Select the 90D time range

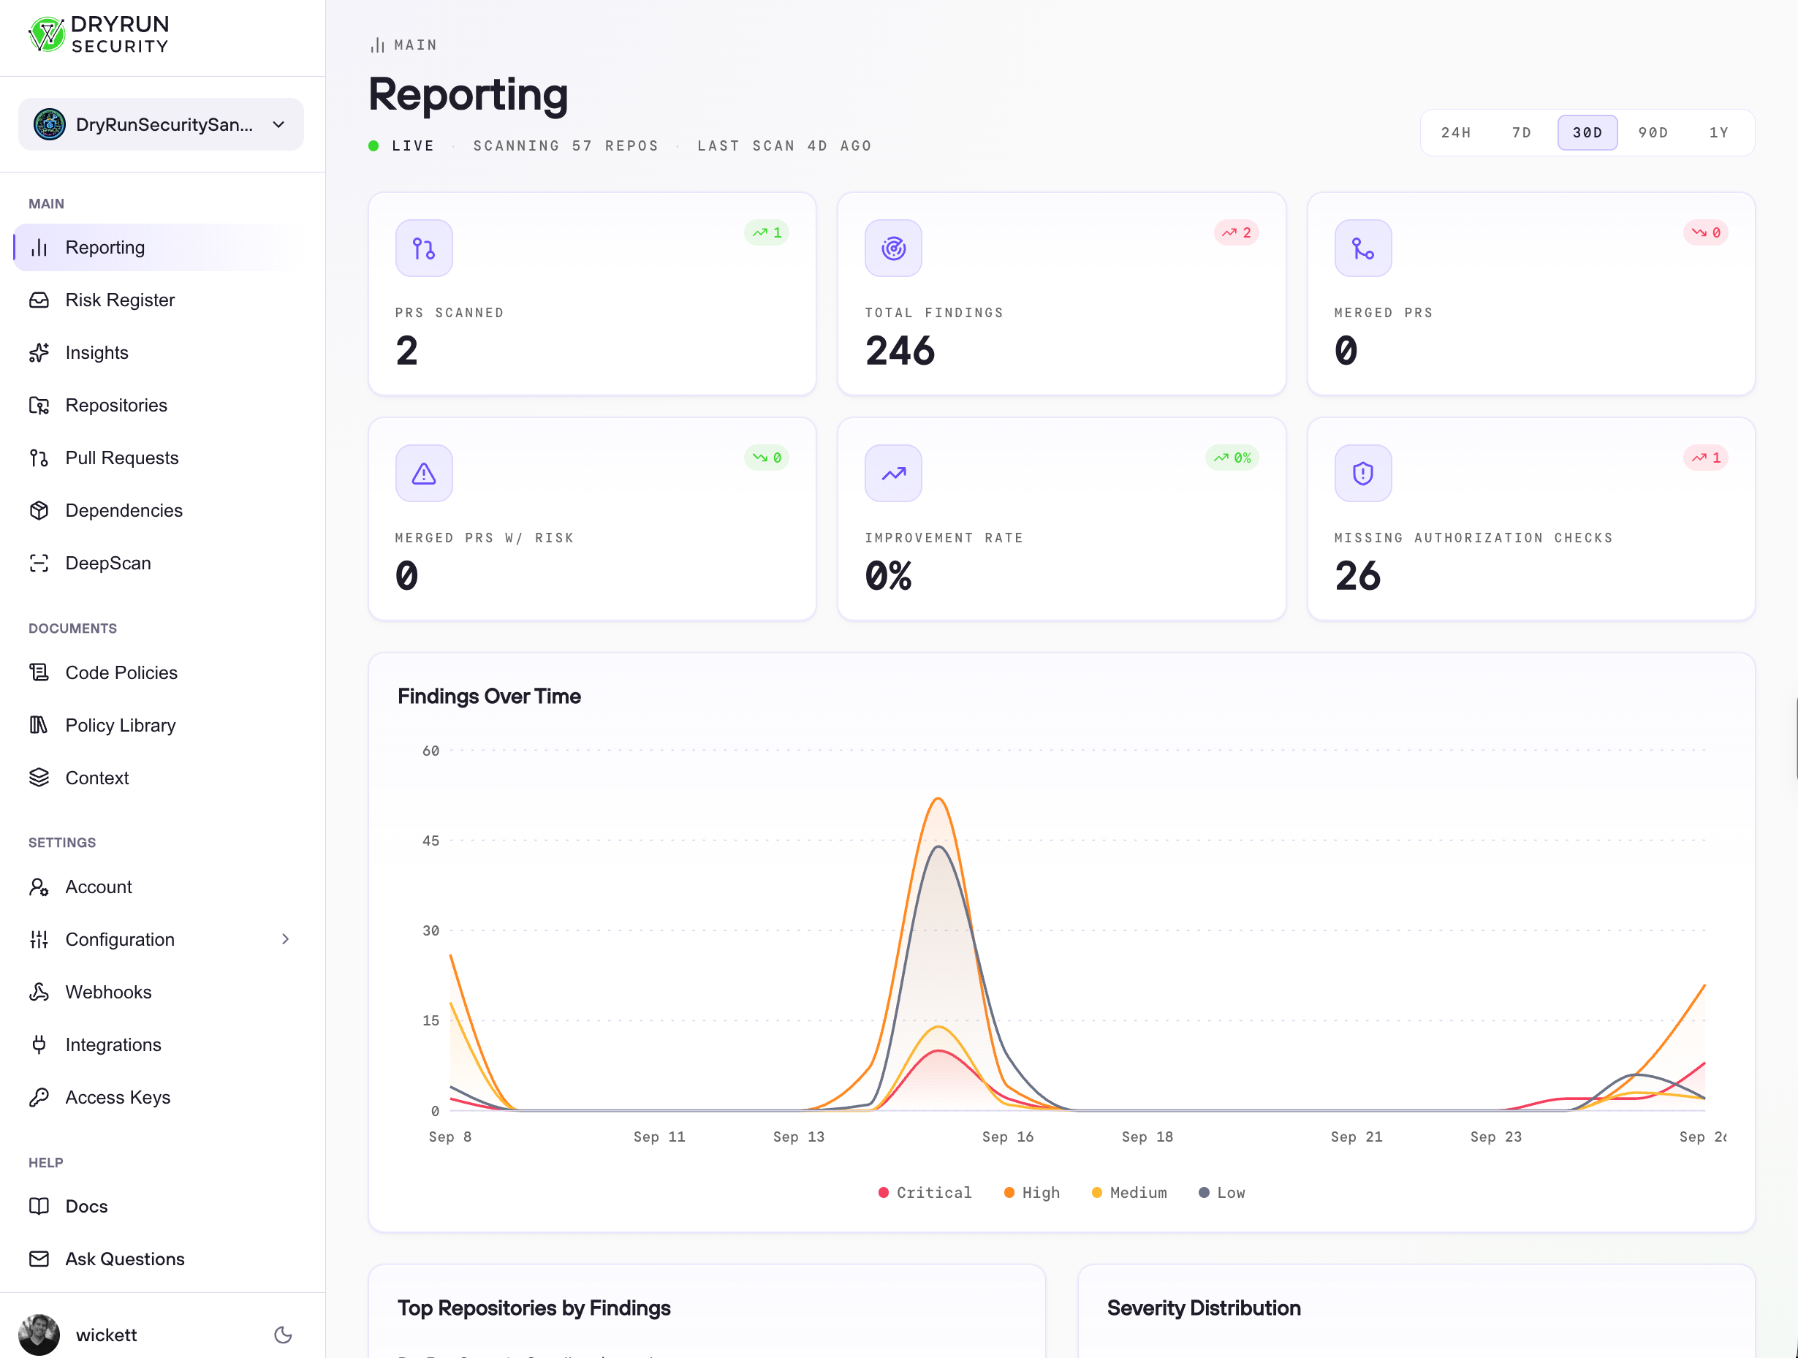(1653, 132)
